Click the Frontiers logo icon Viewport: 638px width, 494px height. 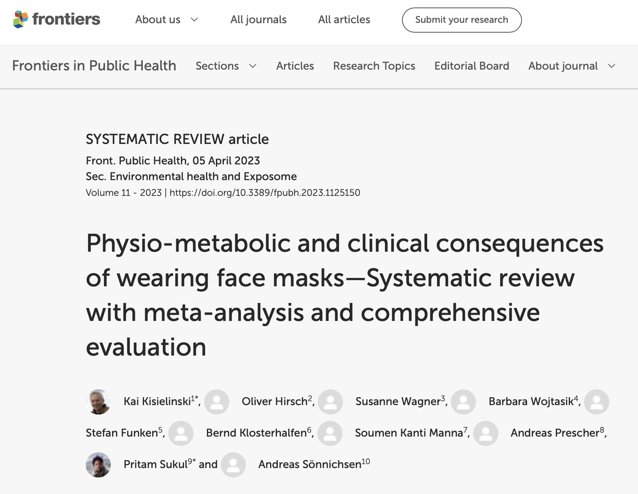pyautogui.click(x=21, y=19)
